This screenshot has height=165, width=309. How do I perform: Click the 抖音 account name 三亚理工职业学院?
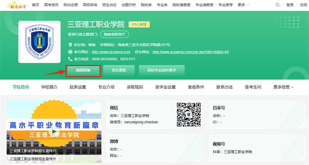click(x=238, y=152)
